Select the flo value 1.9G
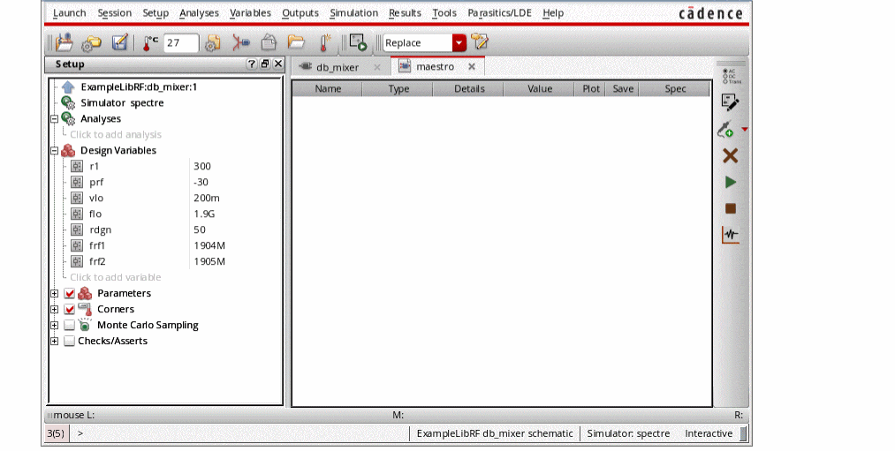895x451 pixels. tap(204, 214)
